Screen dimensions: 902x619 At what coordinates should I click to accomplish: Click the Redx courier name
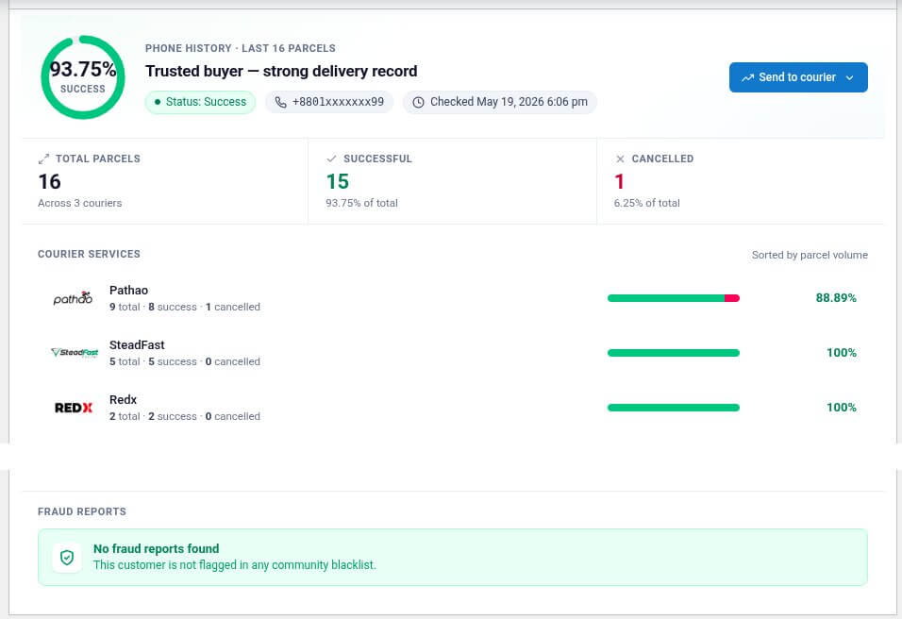coord(123,400)
